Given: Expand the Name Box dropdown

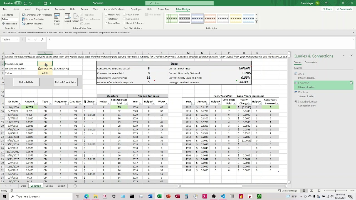Looking at the screenshot, I should pyautogui.click(x=18, y=39).
